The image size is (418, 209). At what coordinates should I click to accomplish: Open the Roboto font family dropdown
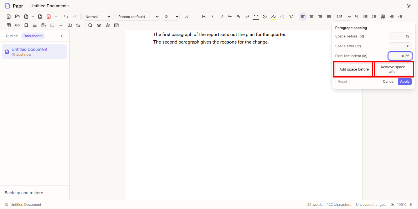[x=138, y=17]
